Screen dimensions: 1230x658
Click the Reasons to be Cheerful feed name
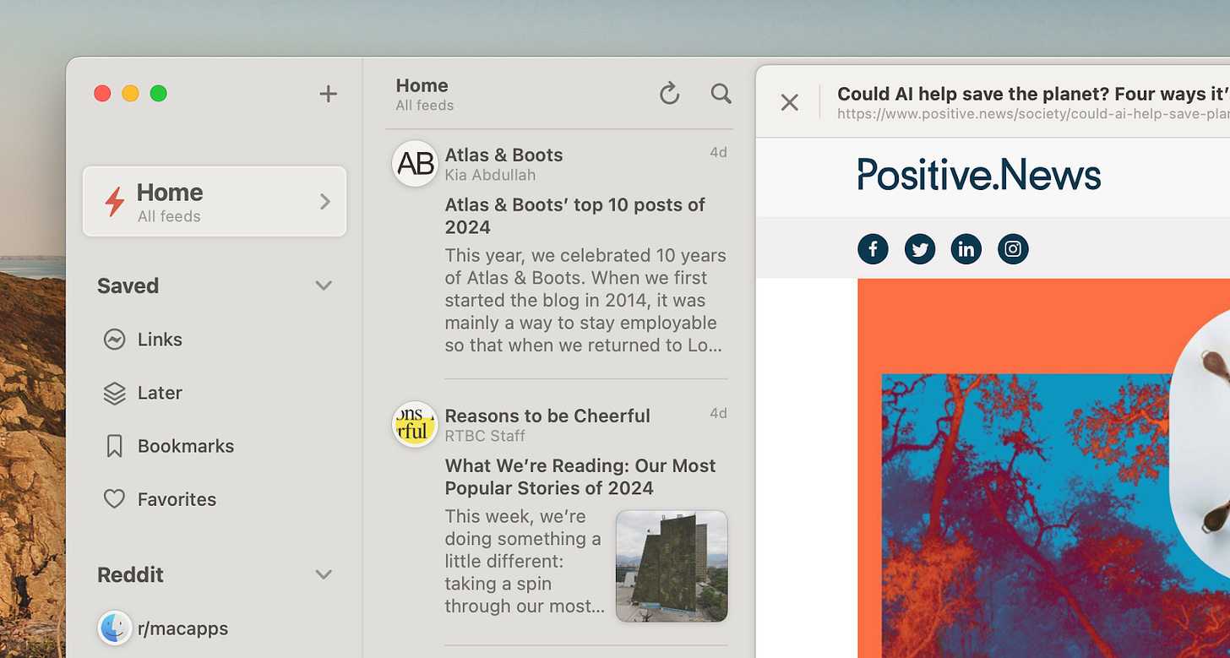[547, 416]
